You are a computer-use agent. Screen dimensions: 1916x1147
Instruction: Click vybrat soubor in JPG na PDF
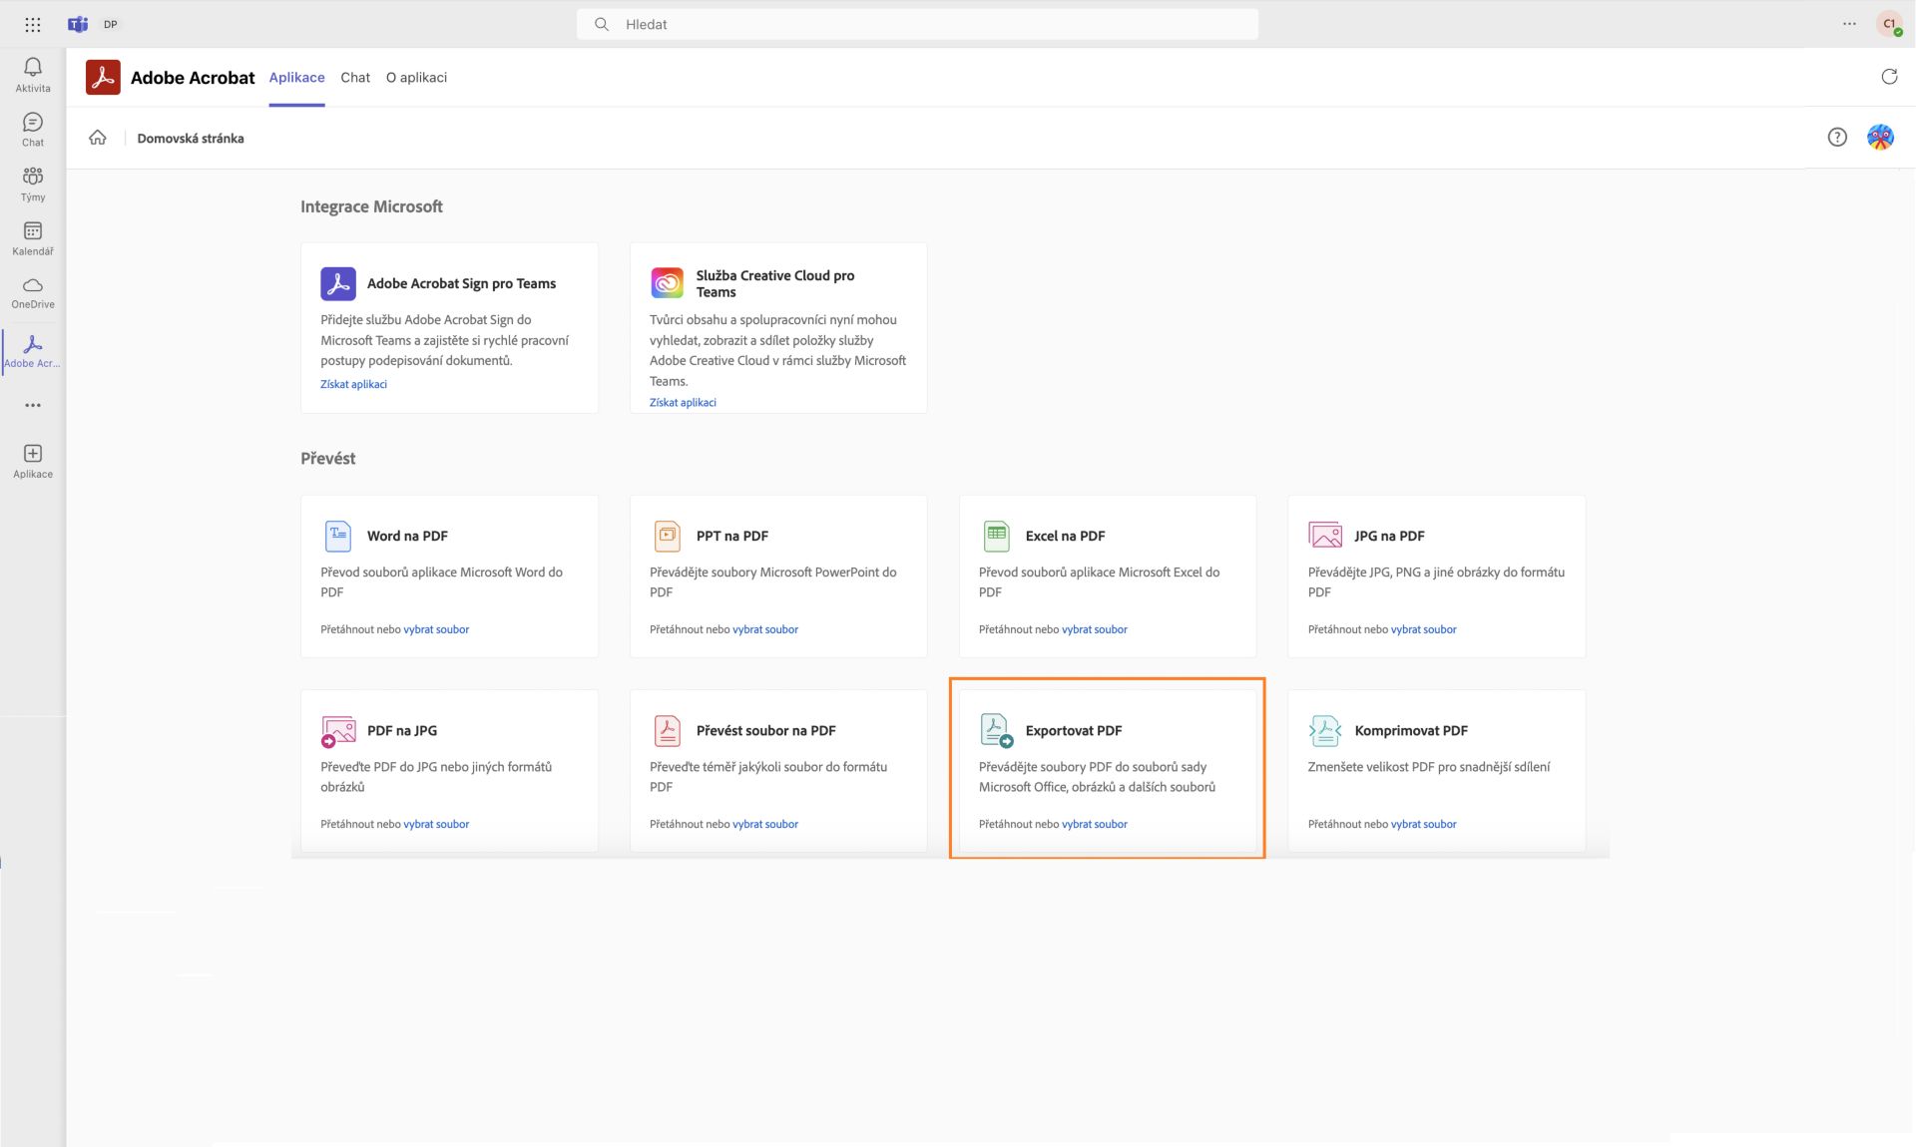click(x=1424, y=629)
